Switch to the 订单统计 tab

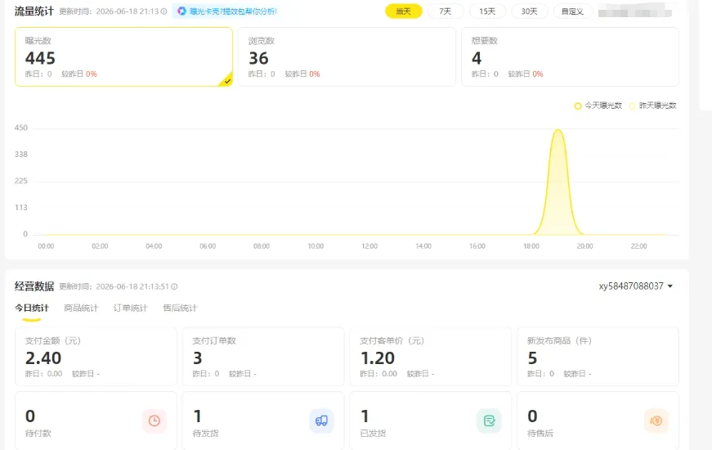[x=130, y=308]
